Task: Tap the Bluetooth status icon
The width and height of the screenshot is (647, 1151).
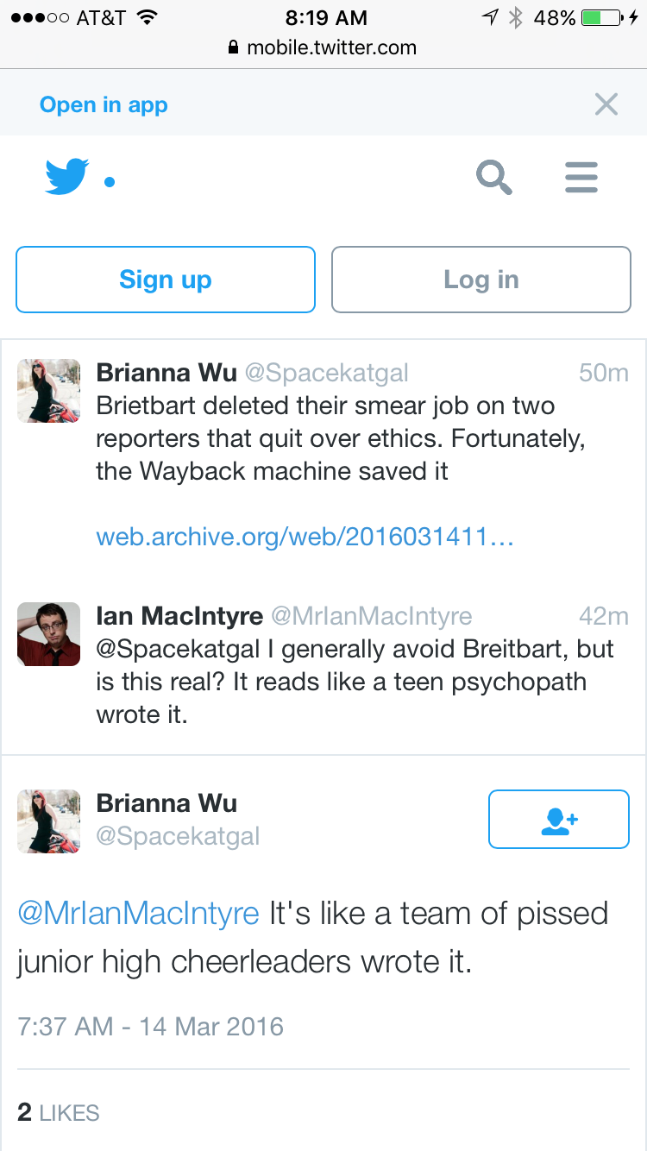Action: coord(515,17)
